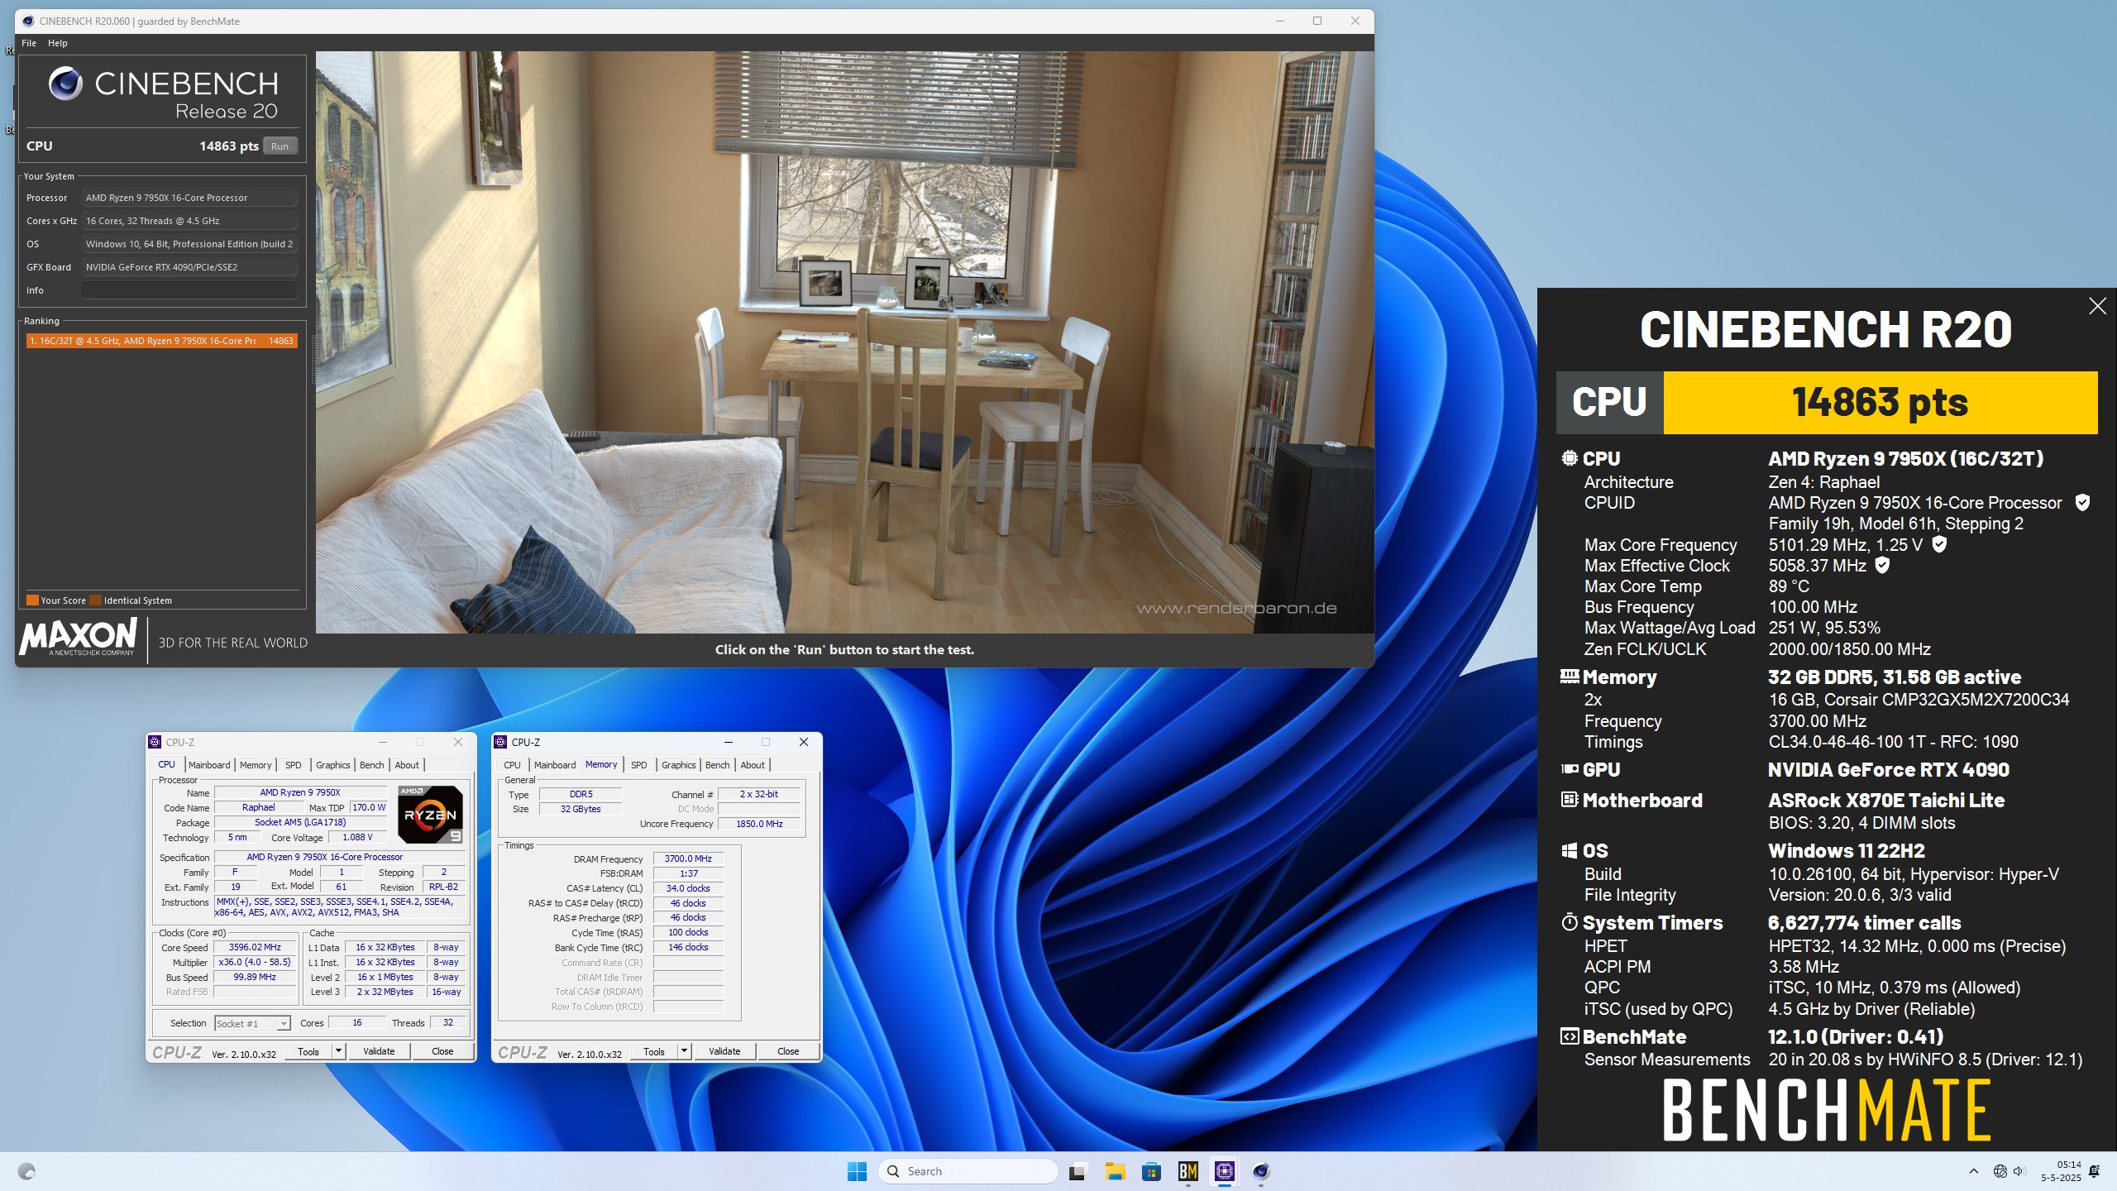Click the MAXON logo in Cinebench footer

78,638
